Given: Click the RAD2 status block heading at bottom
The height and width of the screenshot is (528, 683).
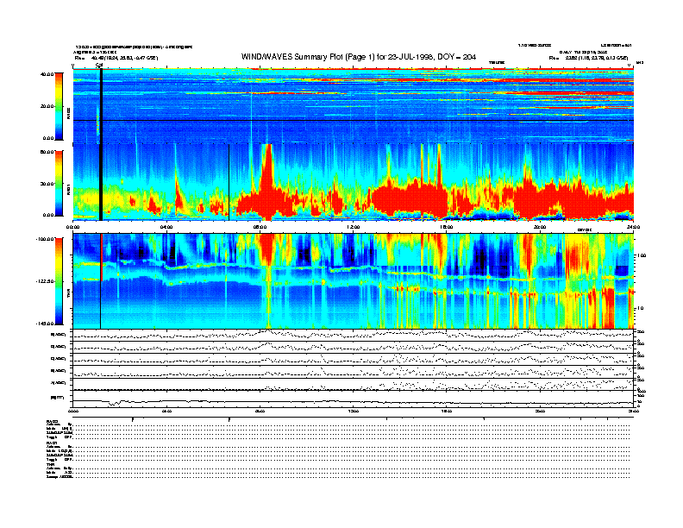Looking at the screenshot, I should click(x=52, y=422).
